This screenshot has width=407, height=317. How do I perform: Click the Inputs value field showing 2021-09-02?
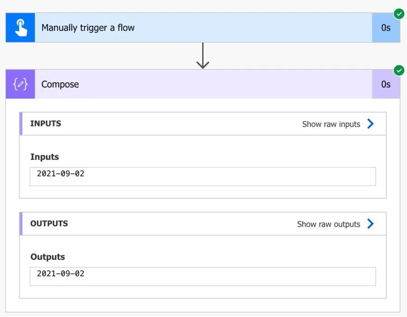point(203,176)
